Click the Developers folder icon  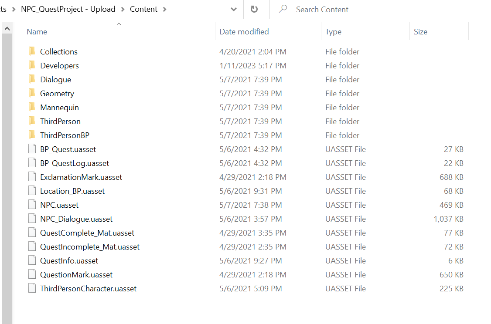[x=31, y=65]
